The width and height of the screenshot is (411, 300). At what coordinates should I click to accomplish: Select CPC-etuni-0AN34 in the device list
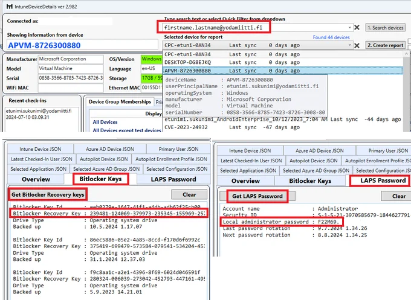283,54
